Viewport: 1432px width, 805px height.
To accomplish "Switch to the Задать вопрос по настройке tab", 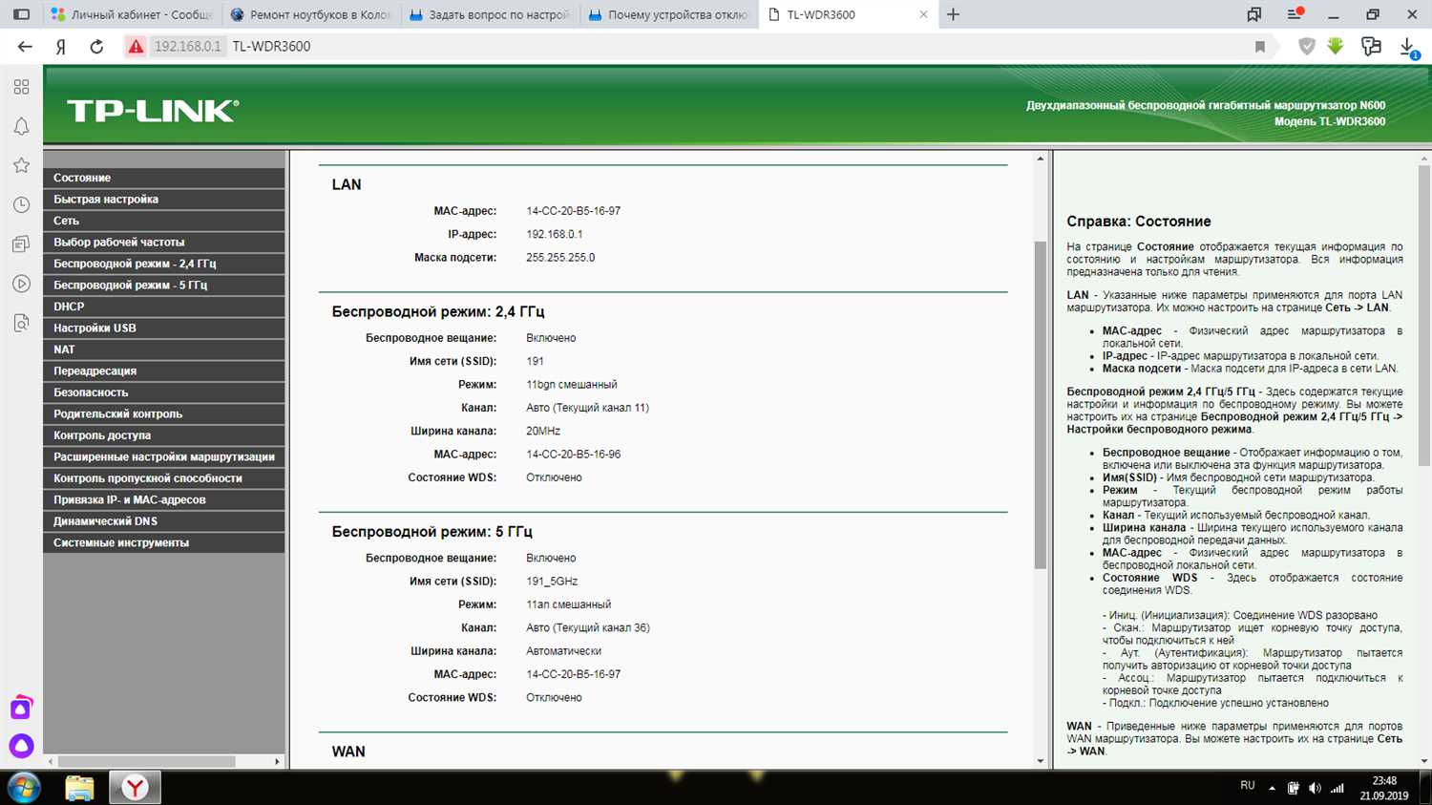I will pos(490,14).
